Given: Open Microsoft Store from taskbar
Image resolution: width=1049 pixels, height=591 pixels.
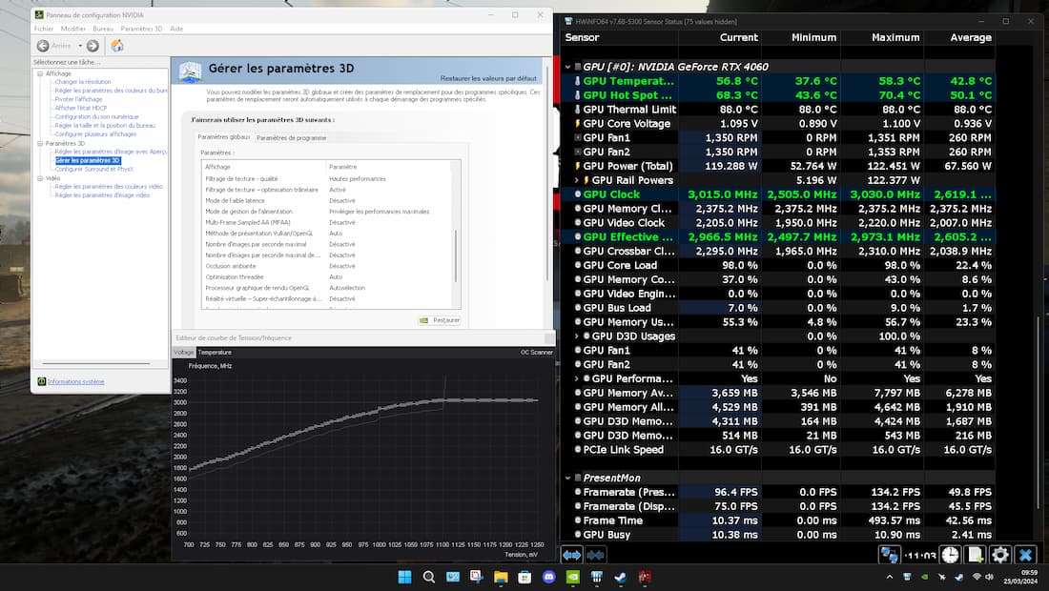Looking at the screenshot, I should (524, 577).
